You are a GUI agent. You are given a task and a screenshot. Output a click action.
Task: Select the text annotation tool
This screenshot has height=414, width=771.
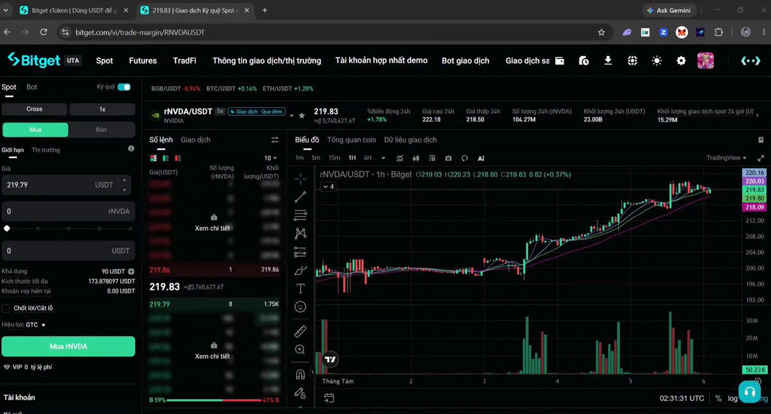coord(300,289)
